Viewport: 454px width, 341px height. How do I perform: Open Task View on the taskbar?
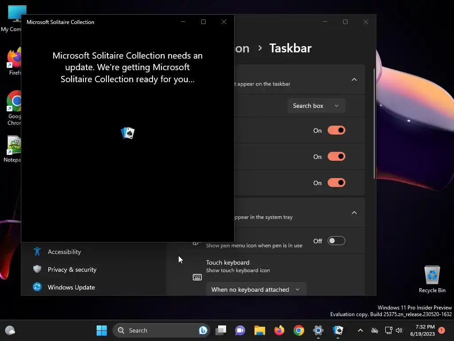(221, 330)
